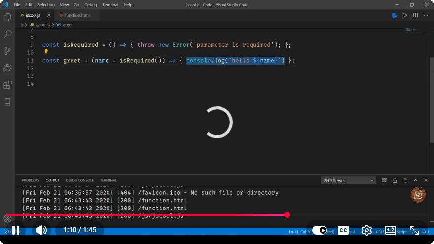Exit fullscreen video mode

click(x=414, y=230)
